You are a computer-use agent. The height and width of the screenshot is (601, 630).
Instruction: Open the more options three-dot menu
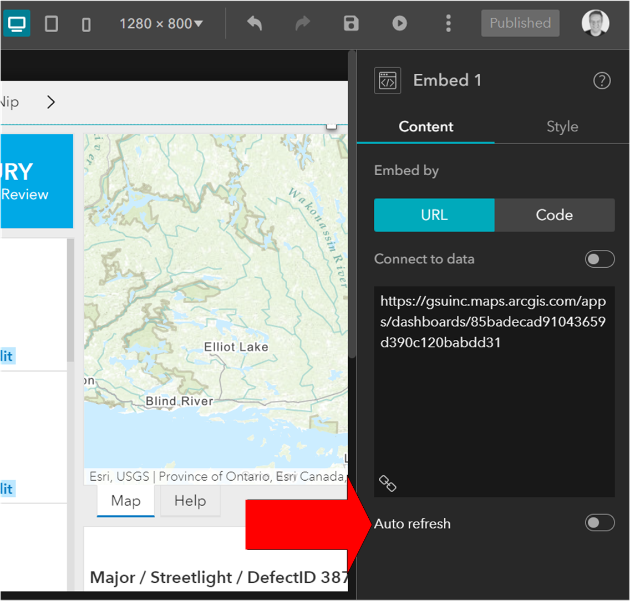click(x=448, y=23)
